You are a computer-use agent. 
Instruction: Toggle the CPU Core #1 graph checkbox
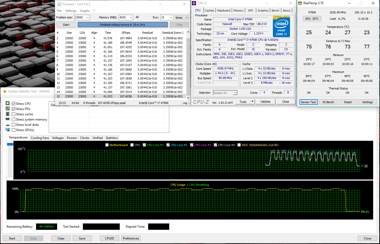pyautogui.click(x=144, y=145)
